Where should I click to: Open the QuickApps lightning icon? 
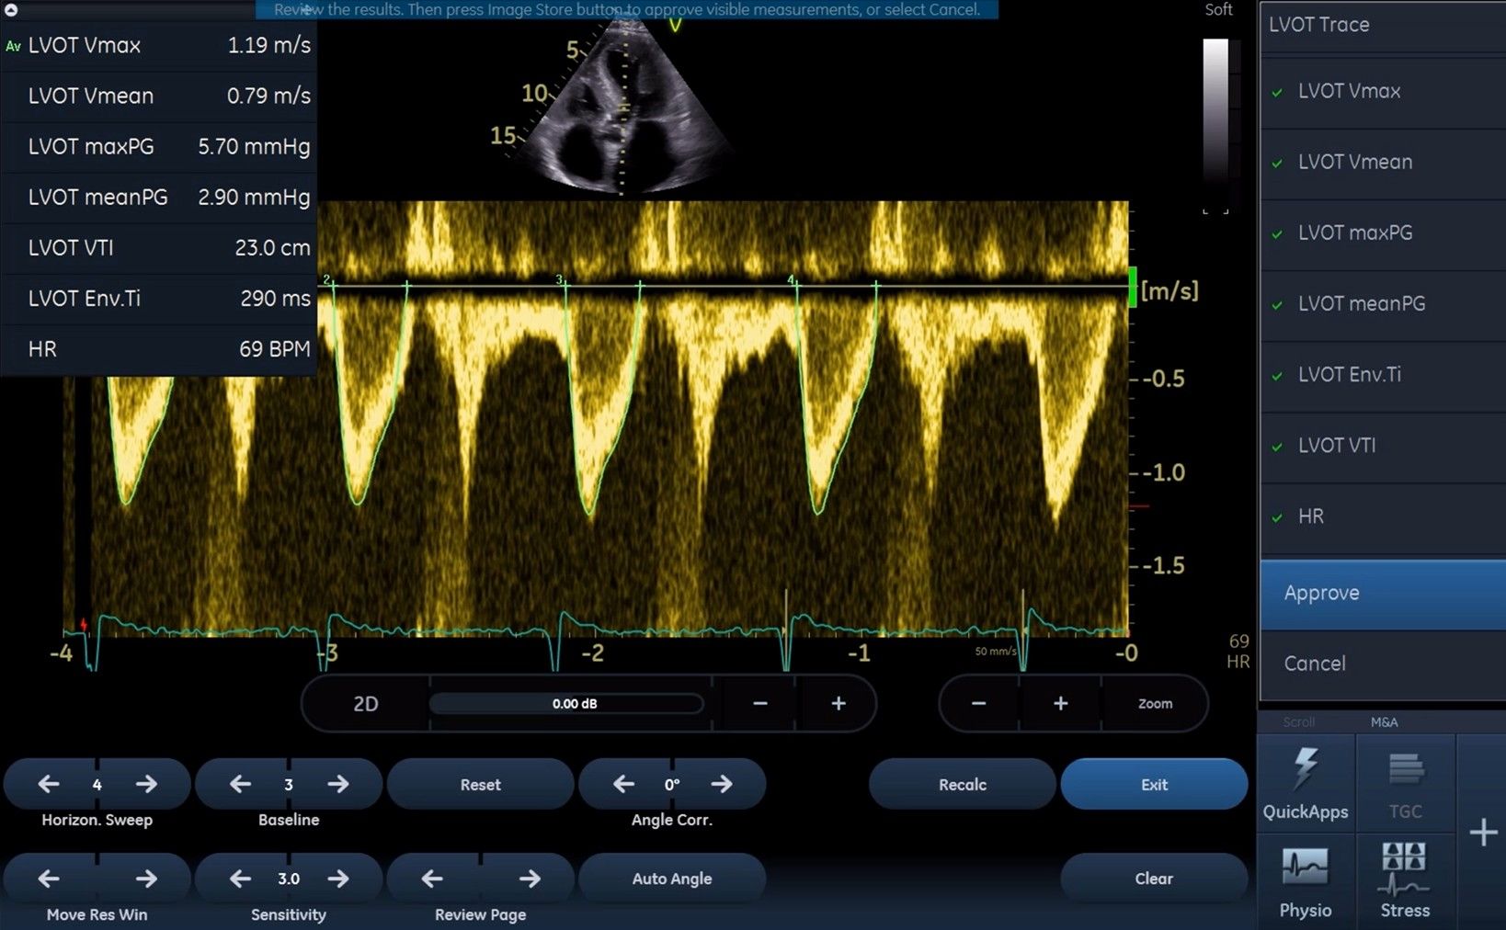(x=1305, y=783)
